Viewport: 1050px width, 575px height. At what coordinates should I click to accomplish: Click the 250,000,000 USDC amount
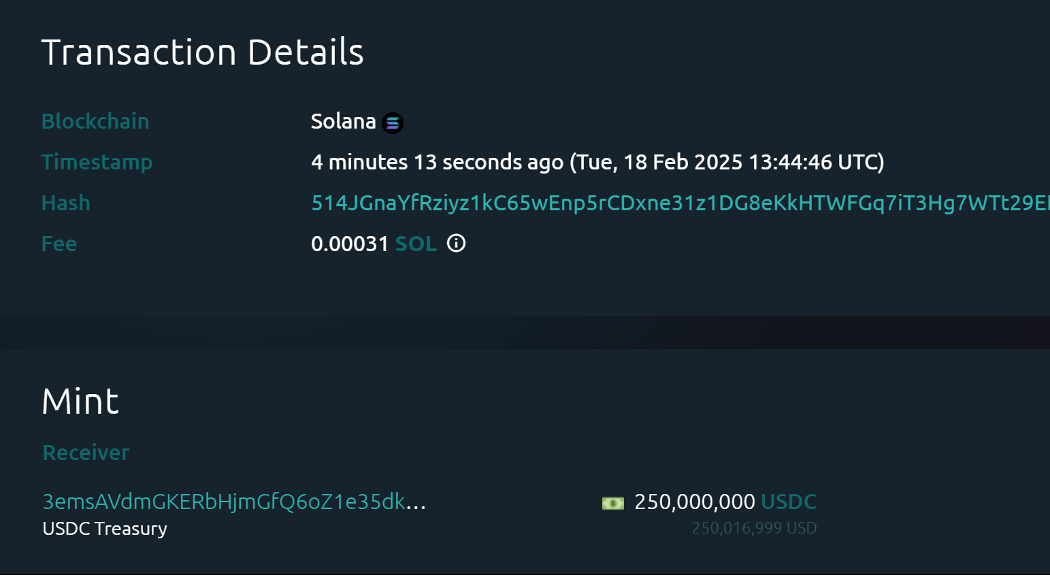694,502
